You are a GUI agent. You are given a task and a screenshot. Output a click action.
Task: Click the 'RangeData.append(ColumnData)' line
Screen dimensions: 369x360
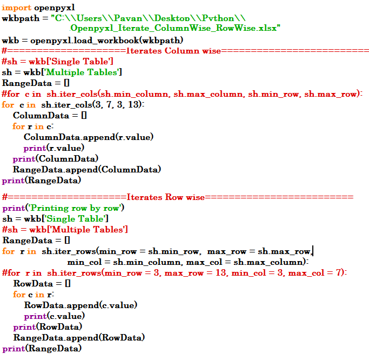(87, 170)
